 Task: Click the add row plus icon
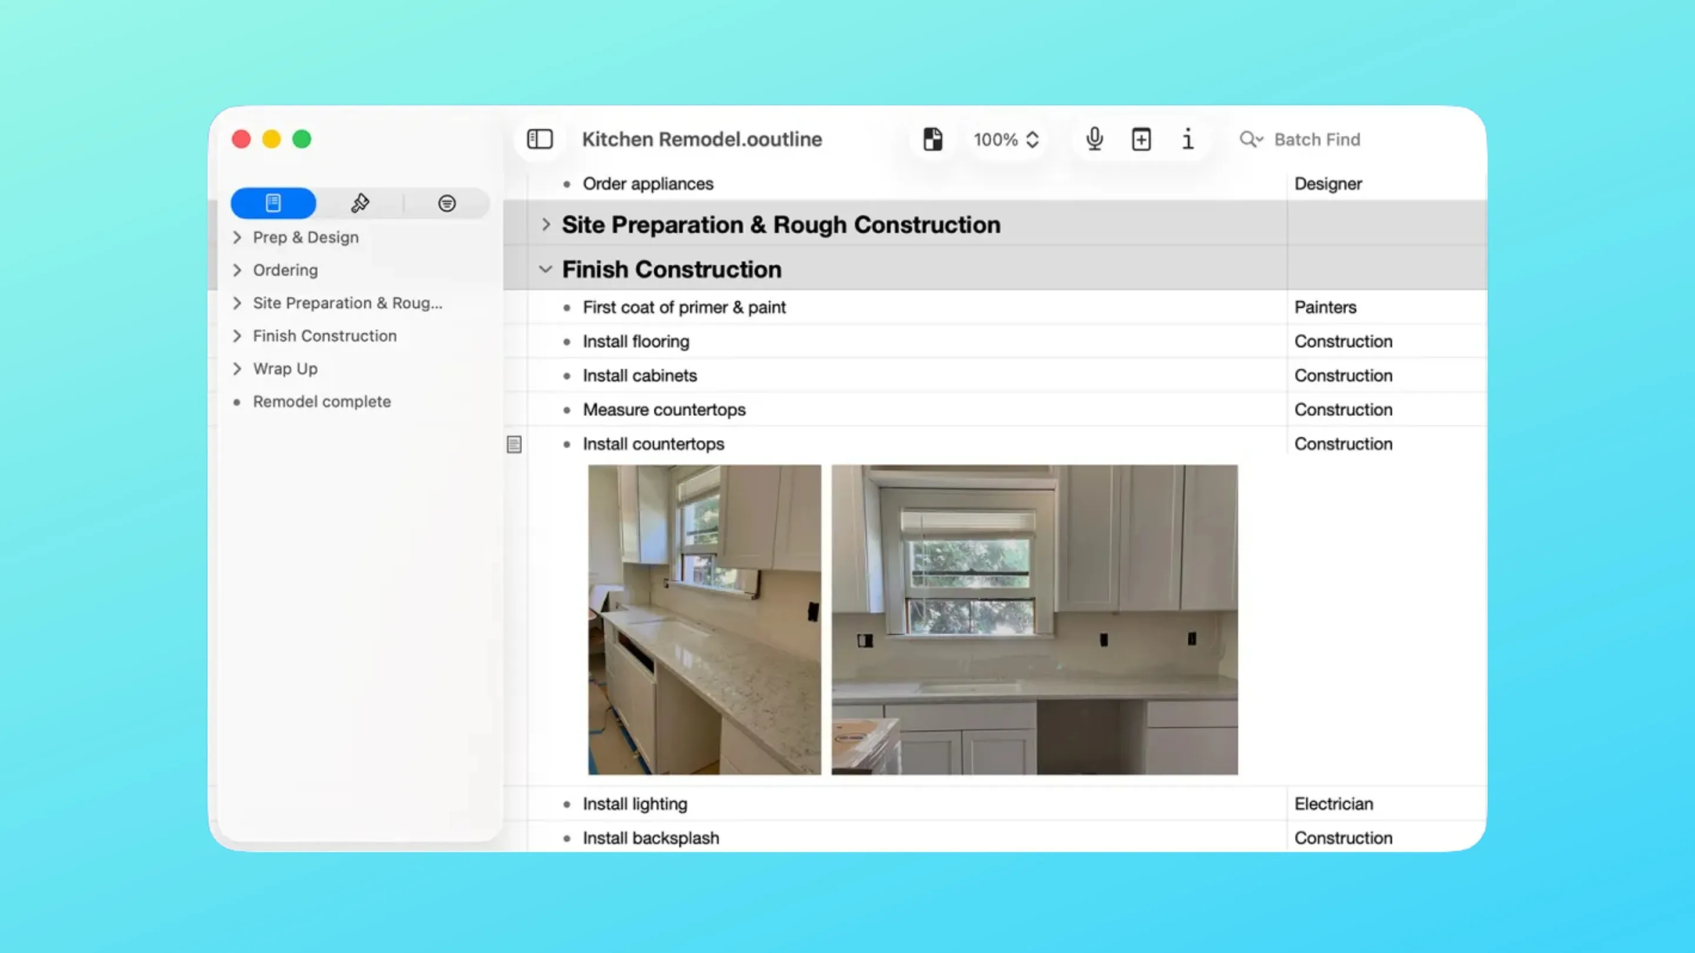(x=1141, y=139)
